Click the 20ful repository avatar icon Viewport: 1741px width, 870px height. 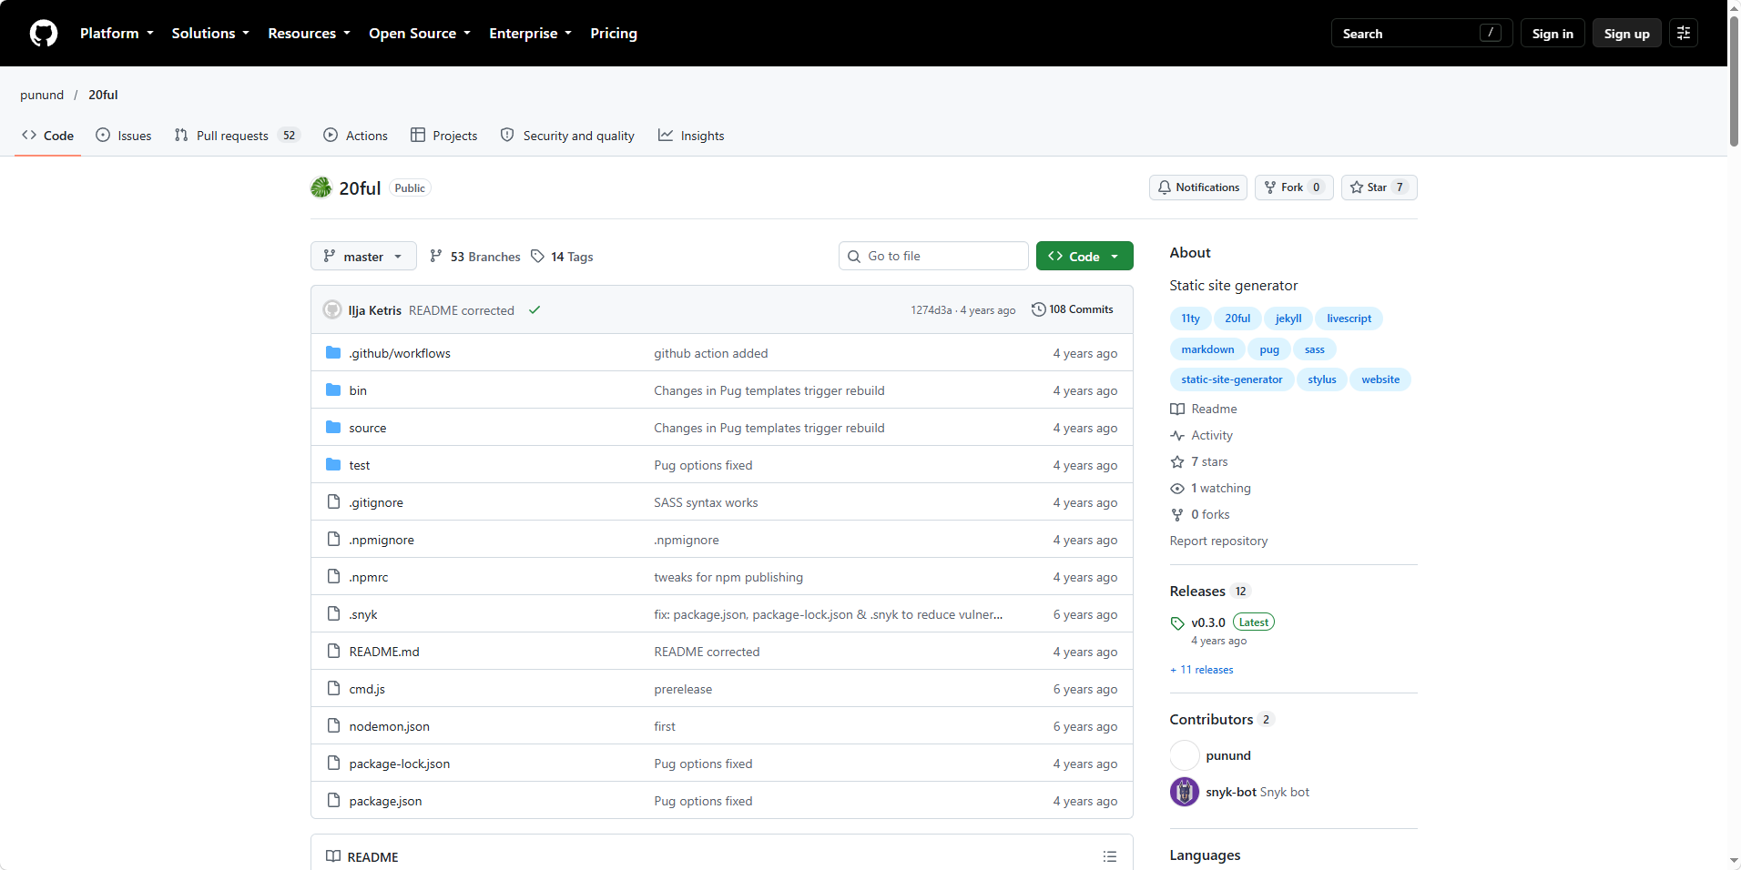(x=321, y=187)
